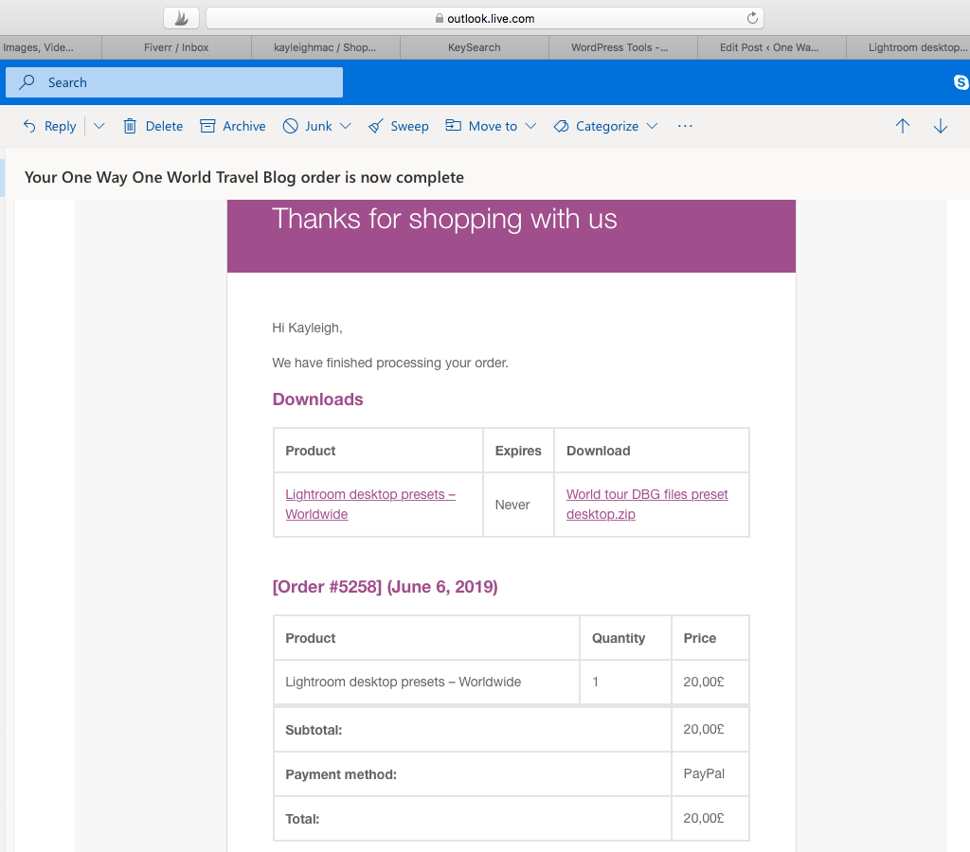Open the Move to dropdown
This screenshot has width=970, height=852.
pyautogui.click(x=492, y=126)
